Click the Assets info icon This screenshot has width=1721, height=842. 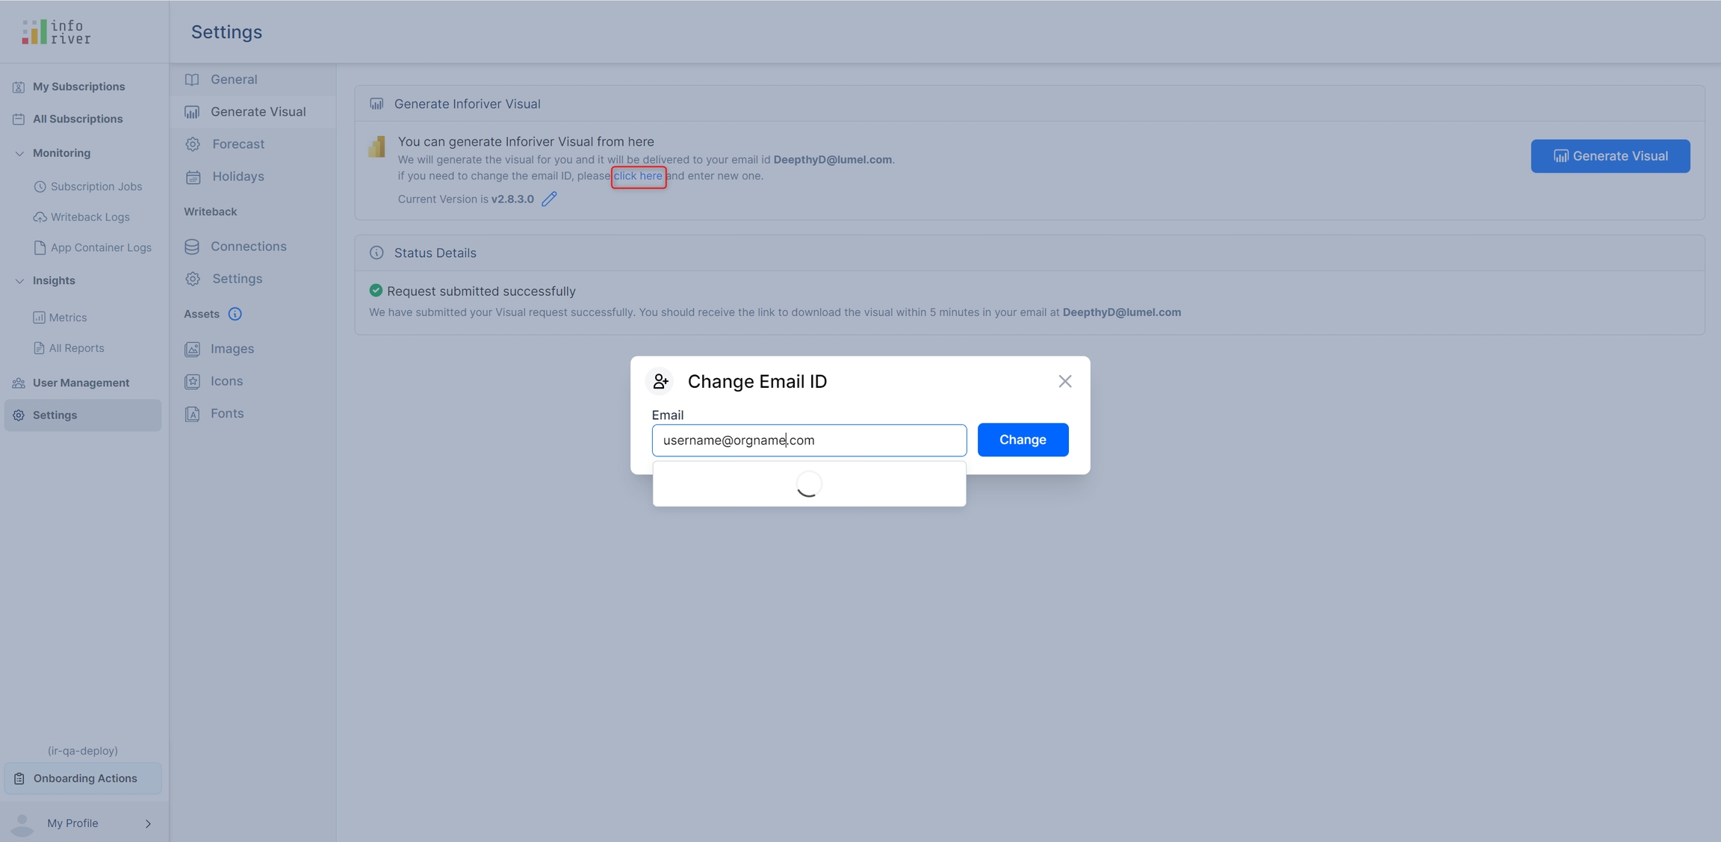(235, 314)
